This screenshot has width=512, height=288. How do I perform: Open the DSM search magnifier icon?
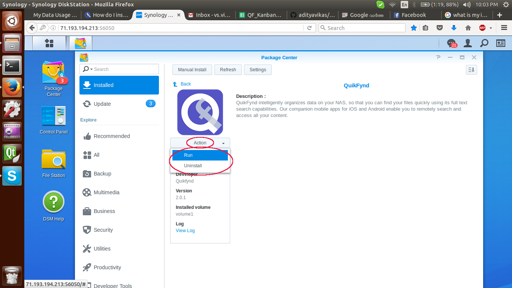pyautogui.click(x=484, y=43)
